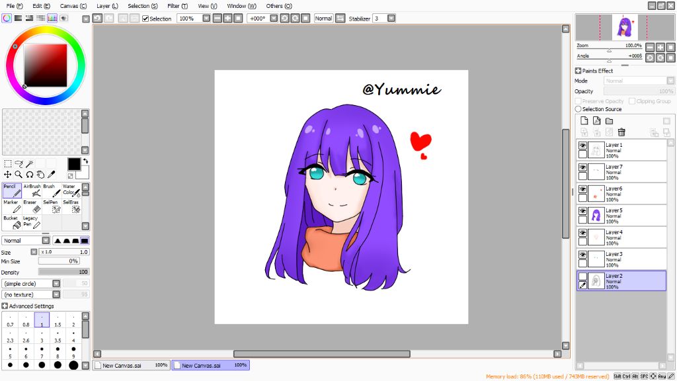Click the undo button in toolbar
Viewport: 677px width, 381px height.
pos(98,18)
